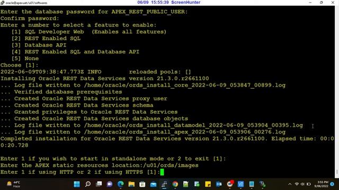Open File Explorer folder icon

tap(131, 184)
